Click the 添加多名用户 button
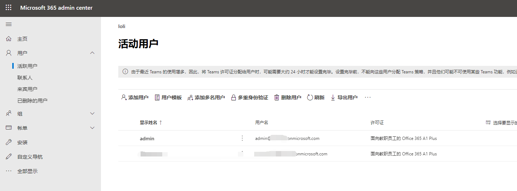Image resolution: width=517 pixels, height=191 pixels. click(206, 97)
